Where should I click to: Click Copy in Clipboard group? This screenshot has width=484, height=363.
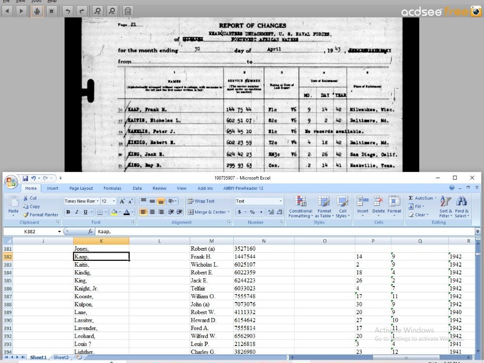31,207
